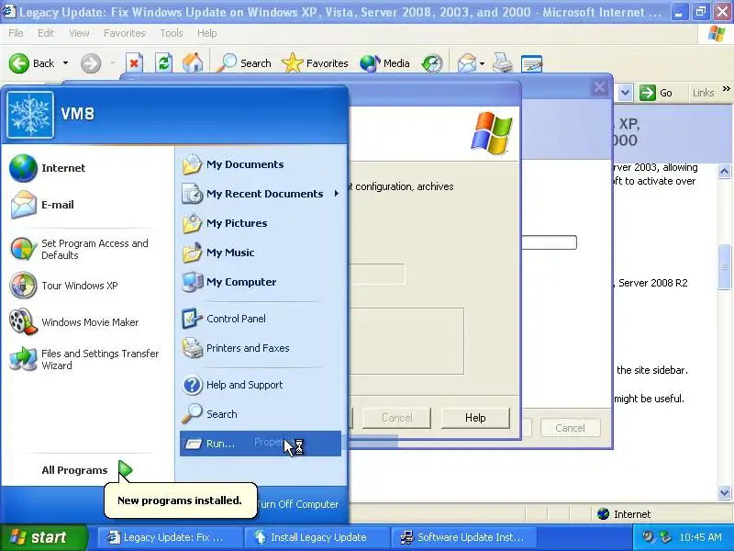Click the Stop page loading icon

pos(134,63)
